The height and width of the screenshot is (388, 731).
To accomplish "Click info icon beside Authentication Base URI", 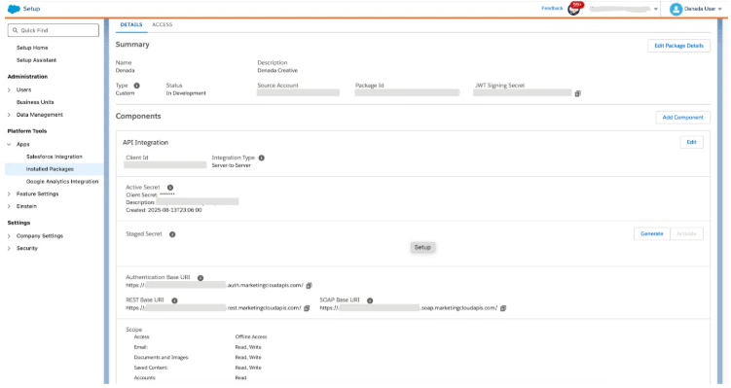I will coord(201,277).
